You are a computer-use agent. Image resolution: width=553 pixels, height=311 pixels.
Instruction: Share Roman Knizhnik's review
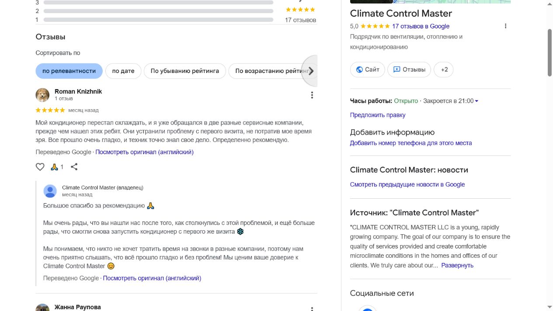74,167
